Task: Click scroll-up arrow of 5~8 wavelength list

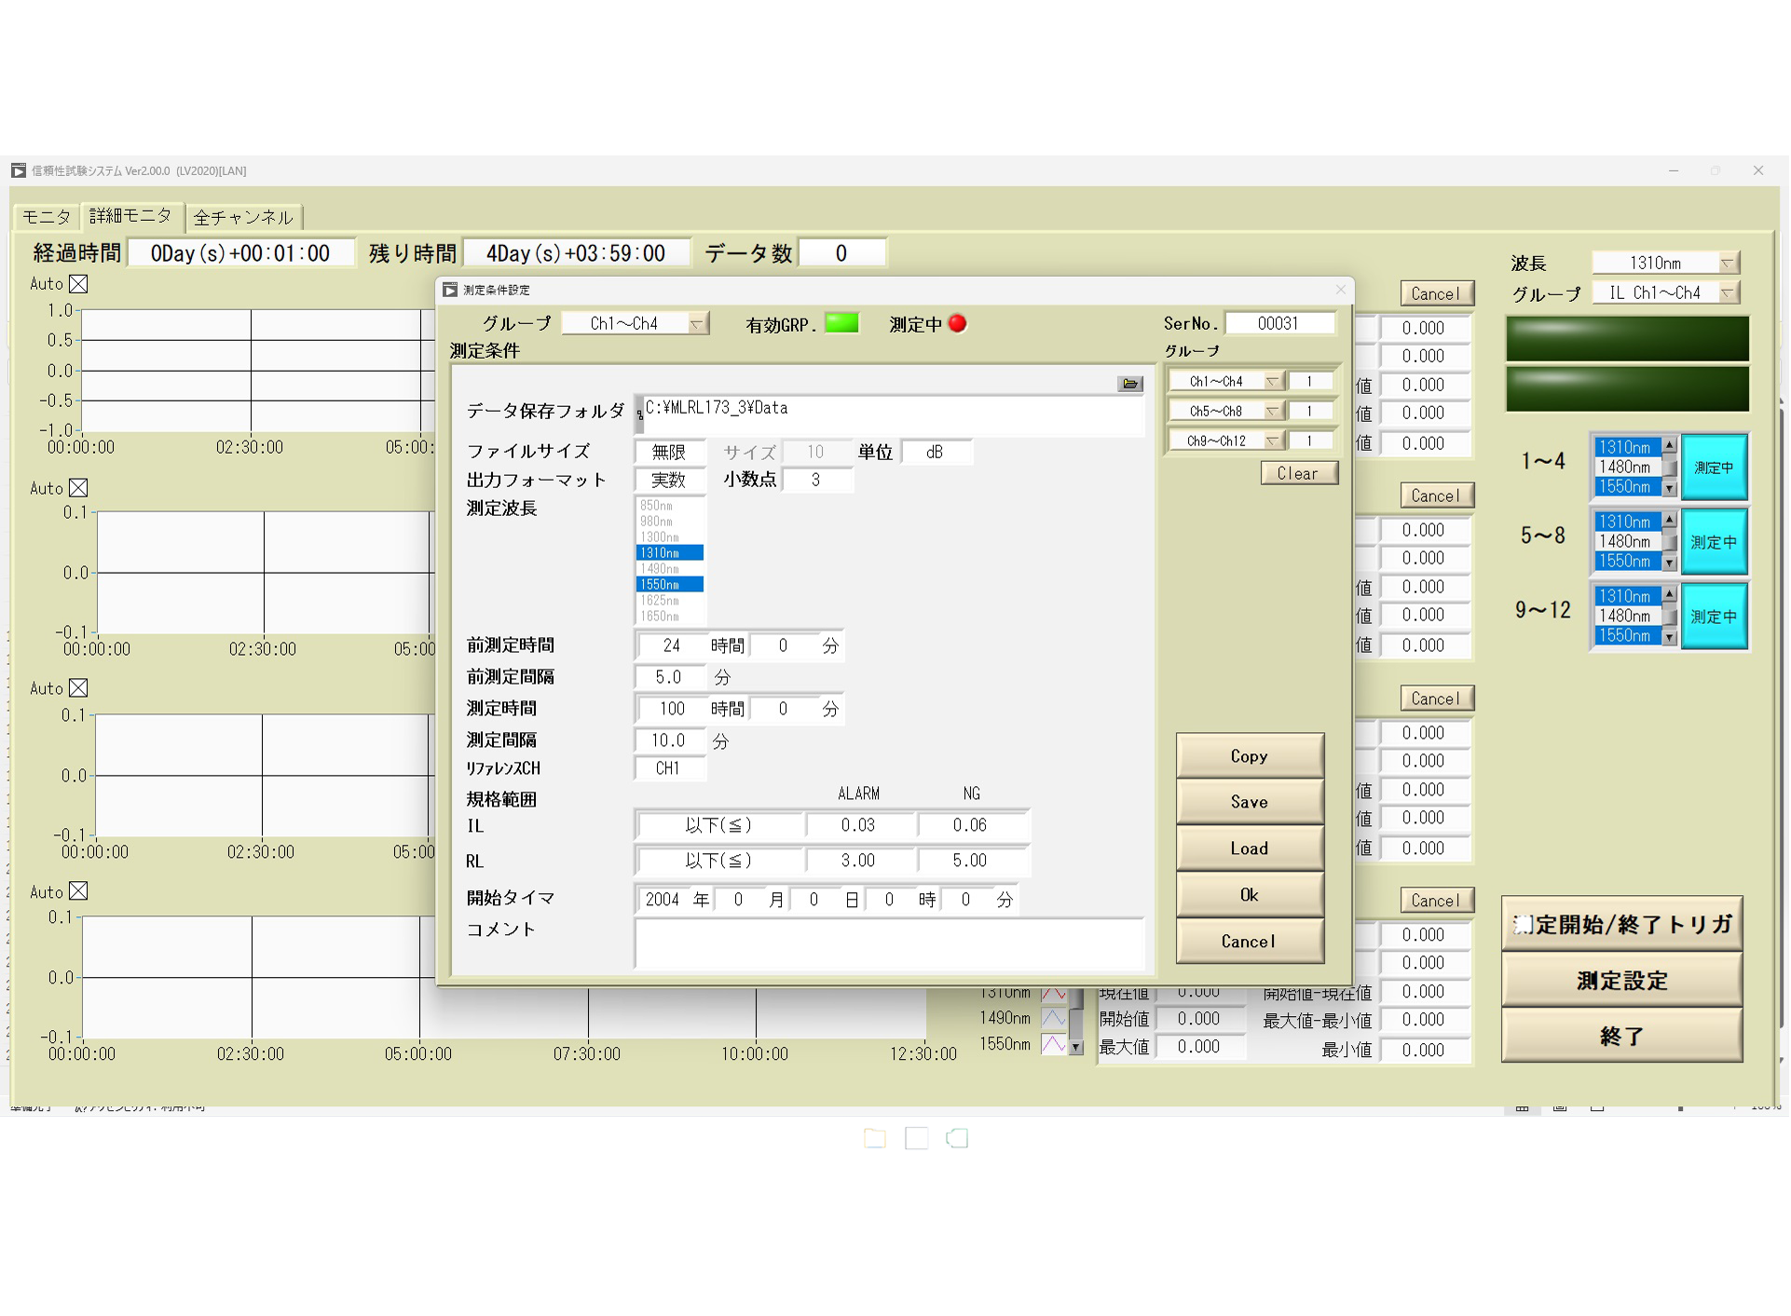Action: pyautogui.click(x=1670, y=520)
